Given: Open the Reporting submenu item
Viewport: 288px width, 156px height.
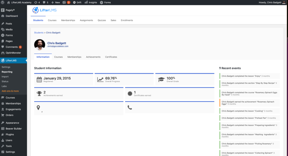Looking at the screenshot, I should [x=7, y=72].
